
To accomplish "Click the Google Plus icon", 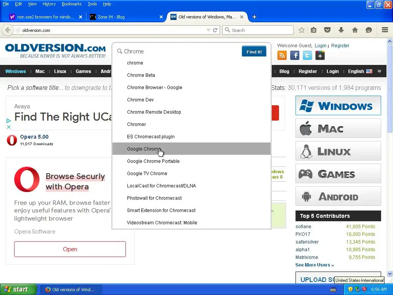I will tap(320, 55).
